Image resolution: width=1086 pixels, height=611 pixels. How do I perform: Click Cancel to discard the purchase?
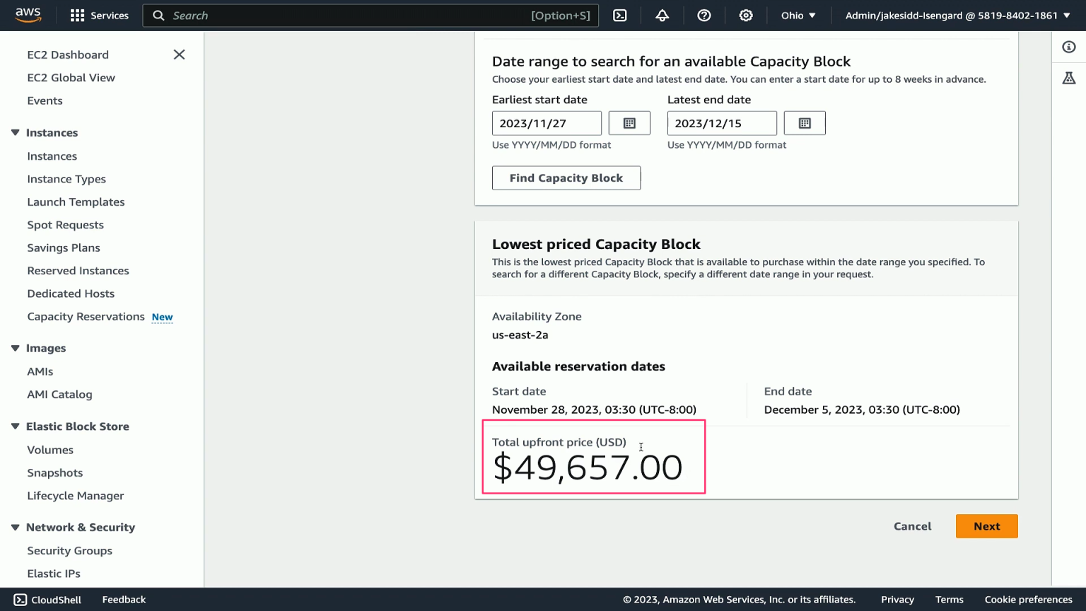coord(912,526)
